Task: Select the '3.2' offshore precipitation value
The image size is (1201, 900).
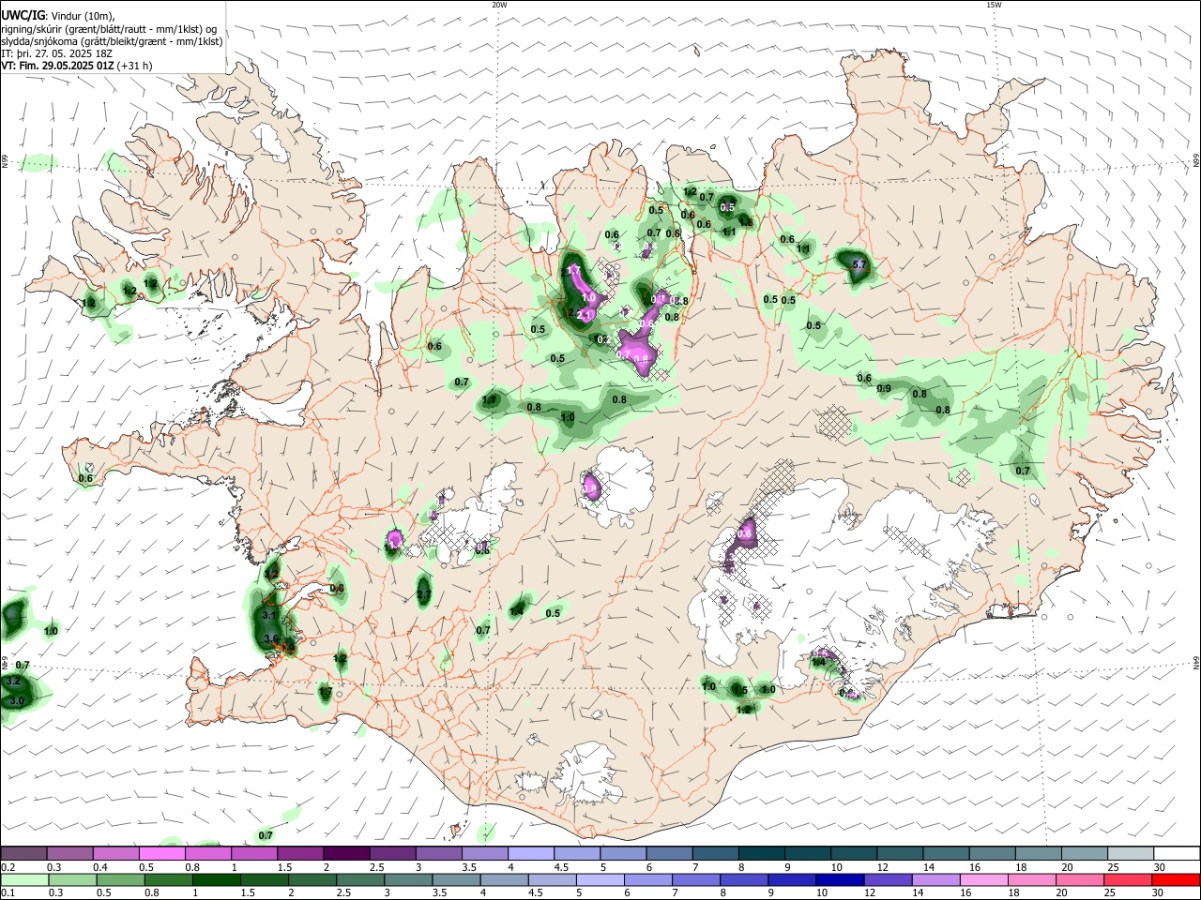Action: (x=13, y=682)
